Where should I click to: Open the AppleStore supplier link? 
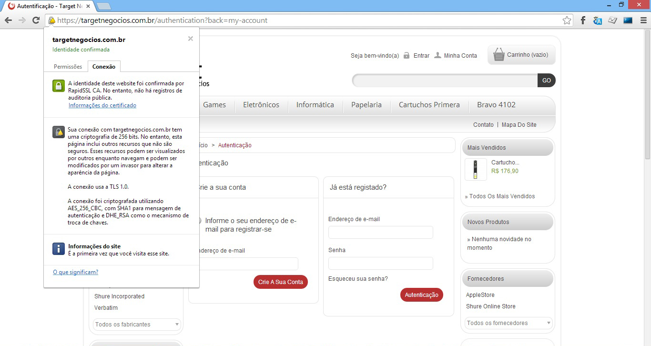click(x=480, y=295)
